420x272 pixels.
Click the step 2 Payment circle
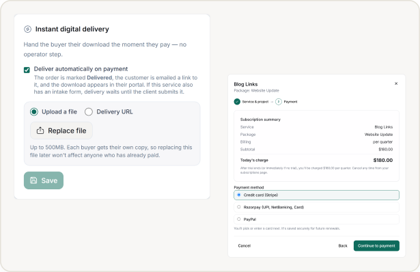tap(279, 102)
